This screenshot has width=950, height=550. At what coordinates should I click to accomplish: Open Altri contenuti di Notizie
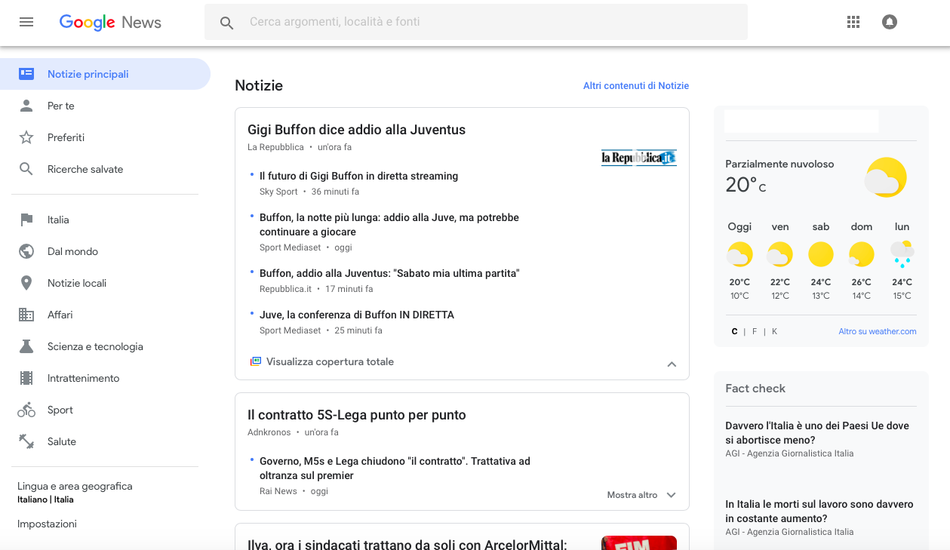(x=635, y=85)
